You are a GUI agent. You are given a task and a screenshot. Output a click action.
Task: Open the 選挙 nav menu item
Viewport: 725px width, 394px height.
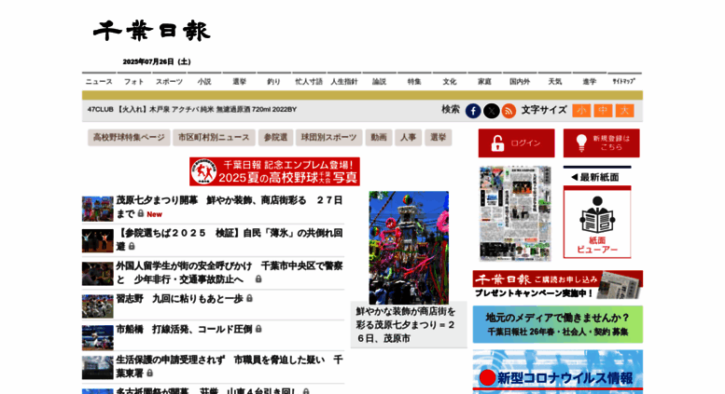pos(240,81)
